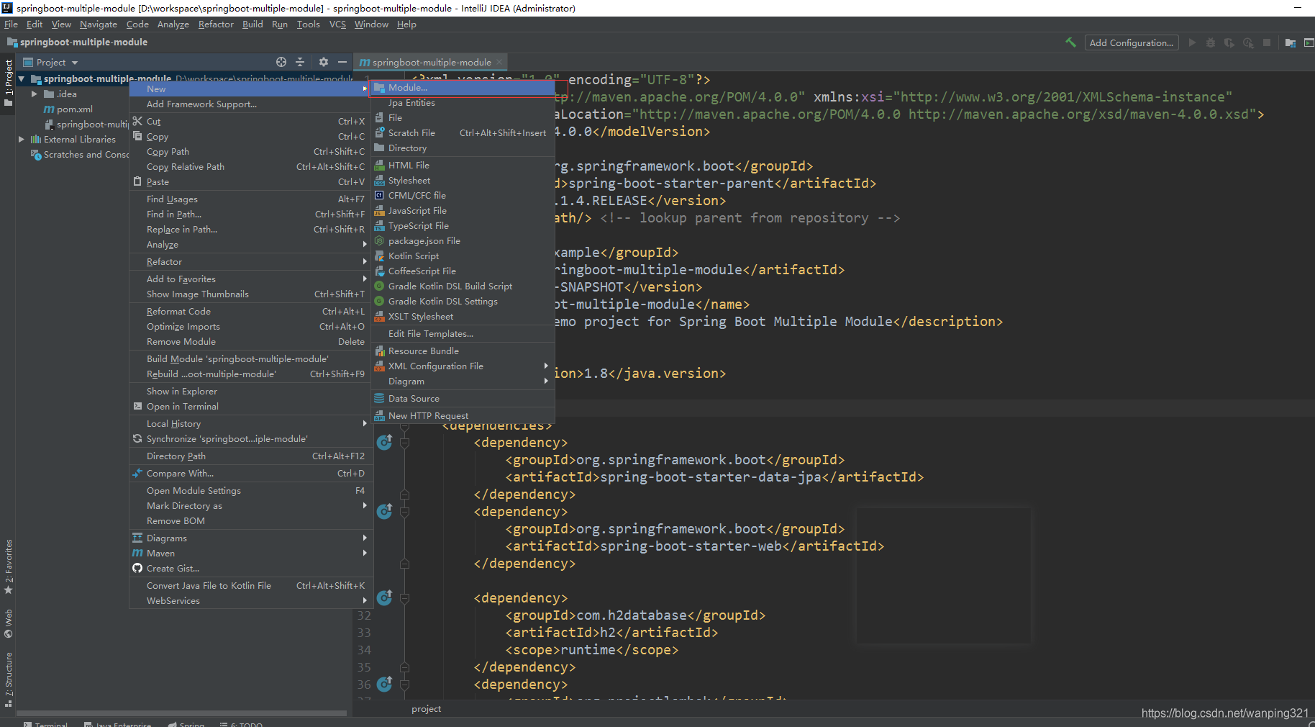Choose Data Source in New submenu
This screenshot has height=727, width=1315.
coord(463,399)
